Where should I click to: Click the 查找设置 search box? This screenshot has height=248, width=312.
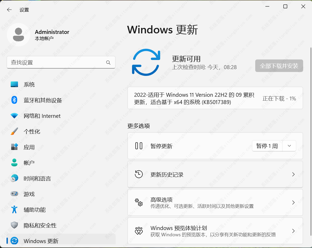pyautogui.click(x=61, y=62)
